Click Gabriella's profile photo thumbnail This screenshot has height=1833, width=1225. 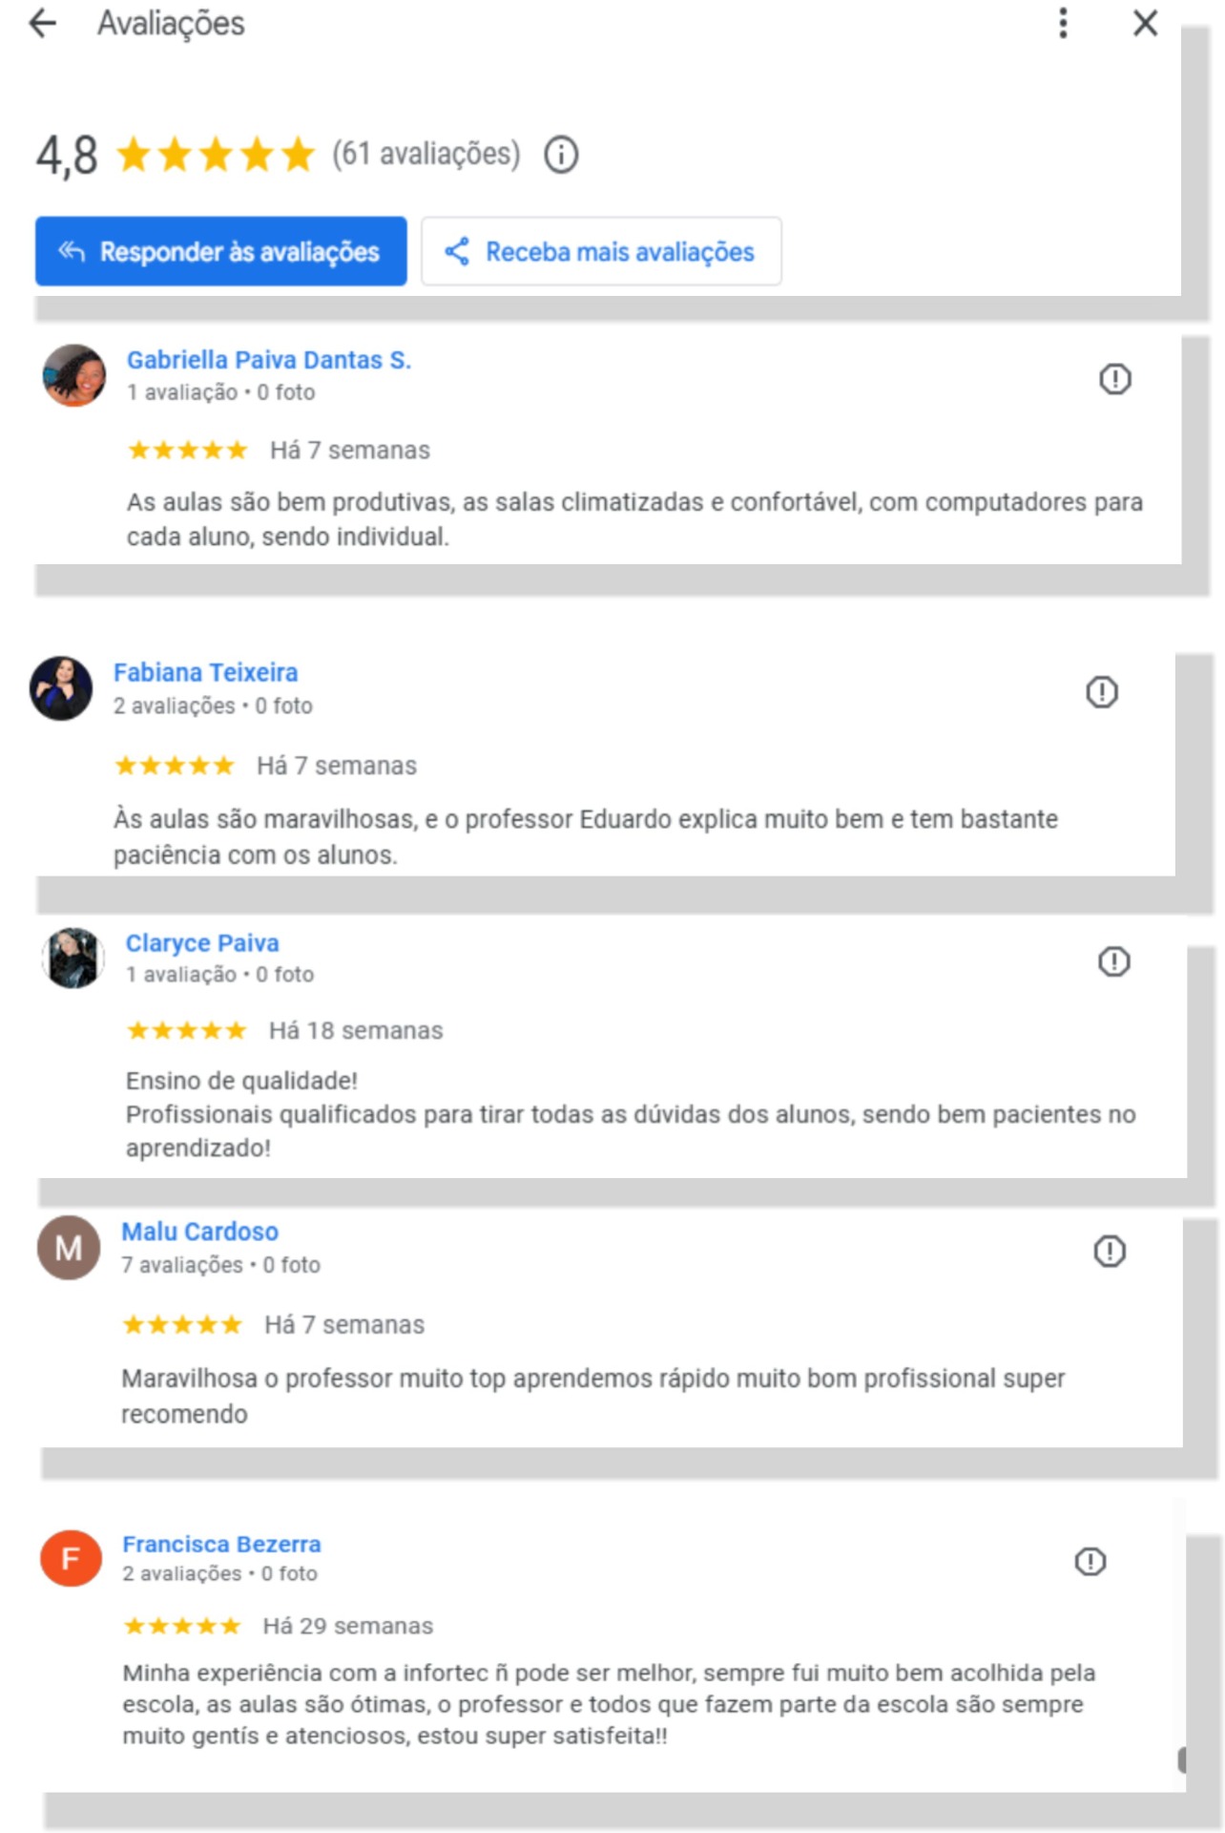pos(74,375)
